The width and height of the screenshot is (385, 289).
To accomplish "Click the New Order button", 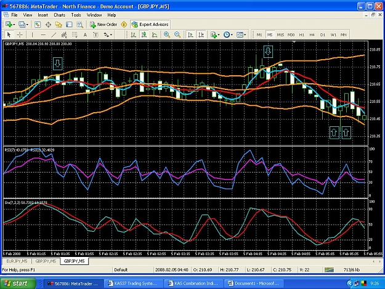I will (103, 24).
